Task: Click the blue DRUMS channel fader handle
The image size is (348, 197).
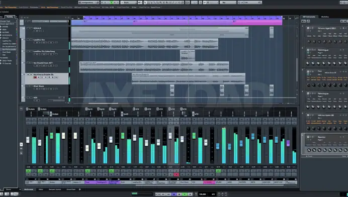Action: [218, 146]
